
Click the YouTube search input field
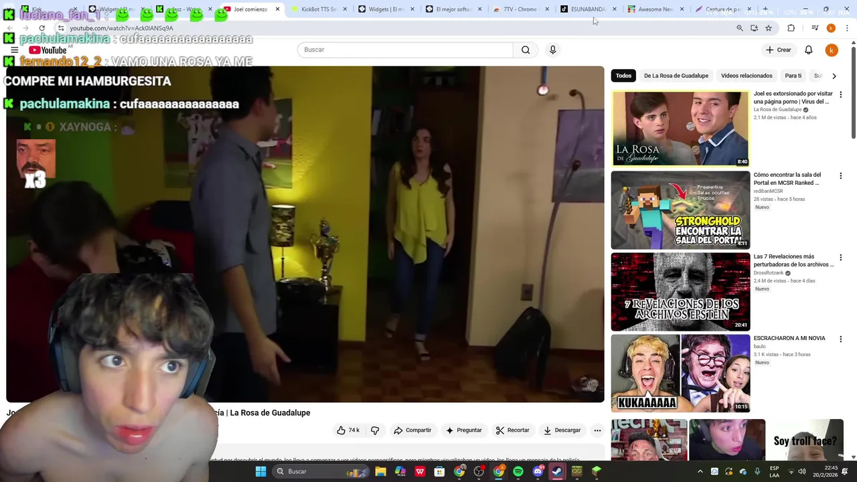(405, 50)
